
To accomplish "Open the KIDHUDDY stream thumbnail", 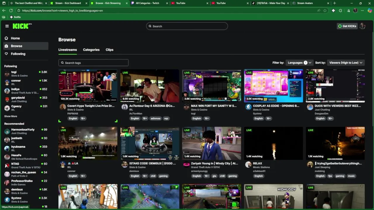I will [x=273, y=196].
